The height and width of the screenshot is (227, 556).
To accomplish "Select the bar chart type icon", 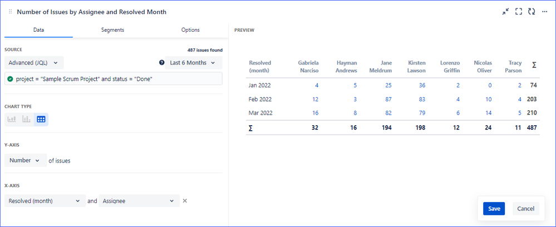I will [12, 120].
